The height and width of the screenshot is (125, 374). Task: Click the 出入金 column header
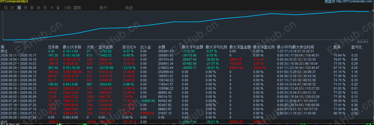pyautogui.click(x=145, y=47)
